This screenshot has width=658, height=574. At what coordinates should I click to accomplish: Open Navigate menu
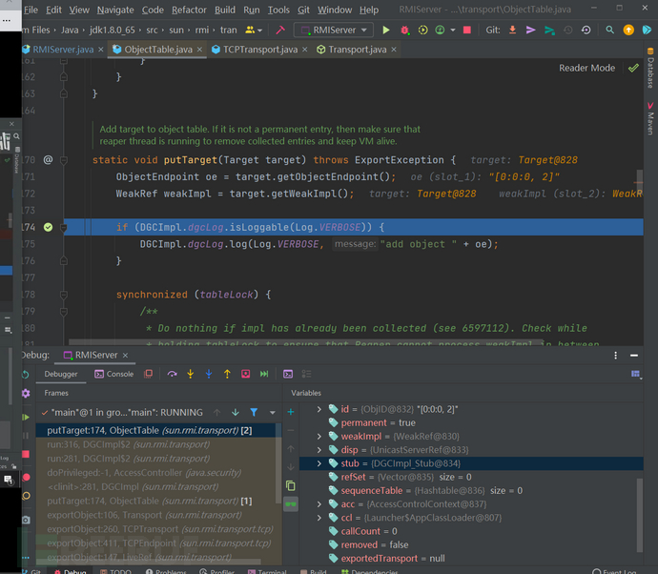click(x=115, y=10)
